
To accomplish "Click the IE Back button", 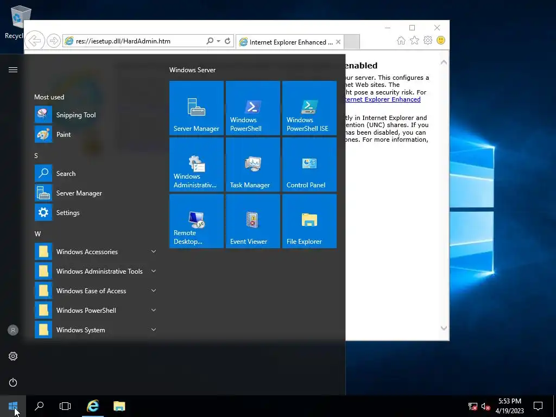I will [35, 41].
